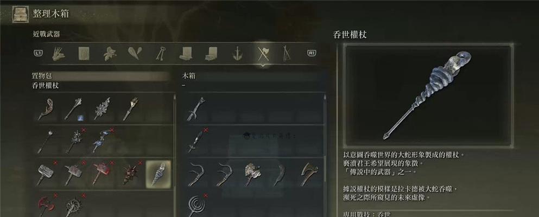
Task: Select the highlighted 吞世權杖 scepter in inventory
Action: click(x=158, y=175)
